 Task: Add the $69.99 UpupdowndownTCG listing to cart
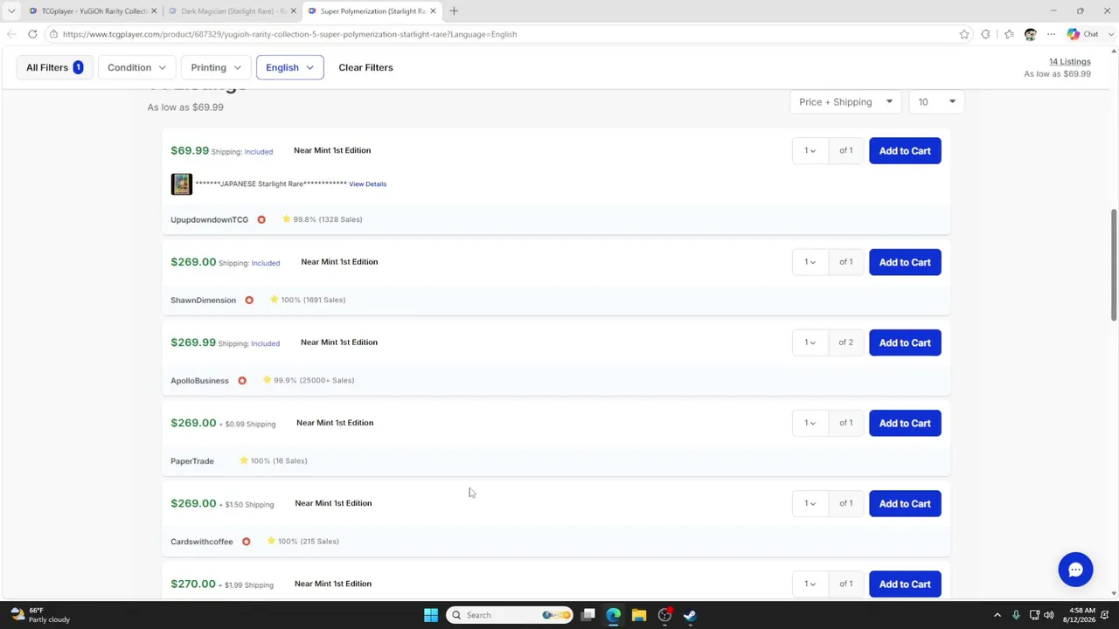(905, 151)
